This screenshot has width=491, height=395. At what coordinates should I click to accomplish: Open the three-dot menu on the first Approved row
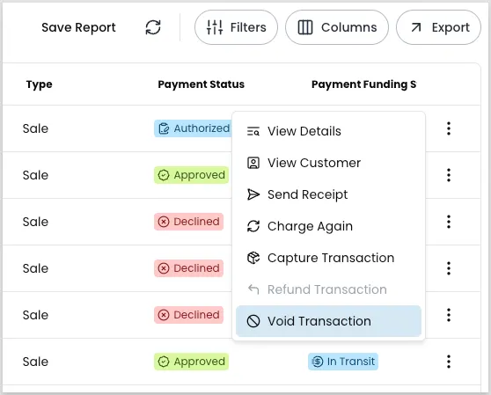click(x=449, y=175)
